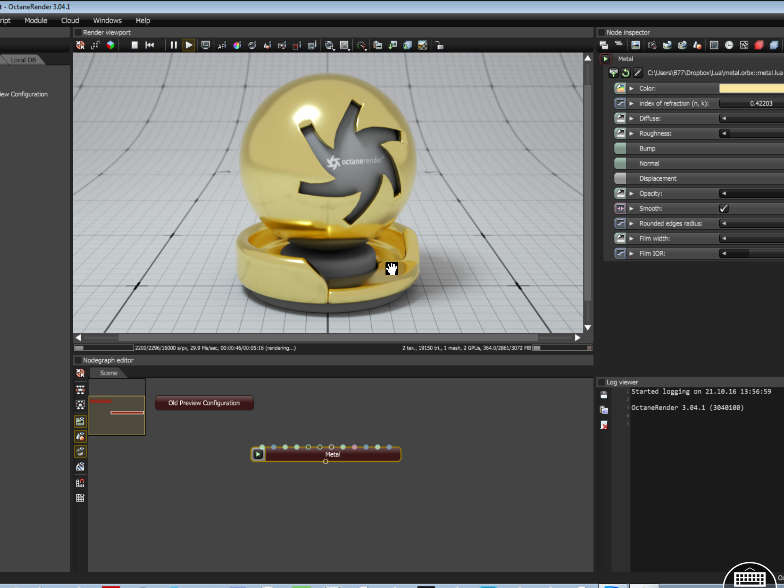Toggle grid snapping magnet icon

[x=80, y=483]
